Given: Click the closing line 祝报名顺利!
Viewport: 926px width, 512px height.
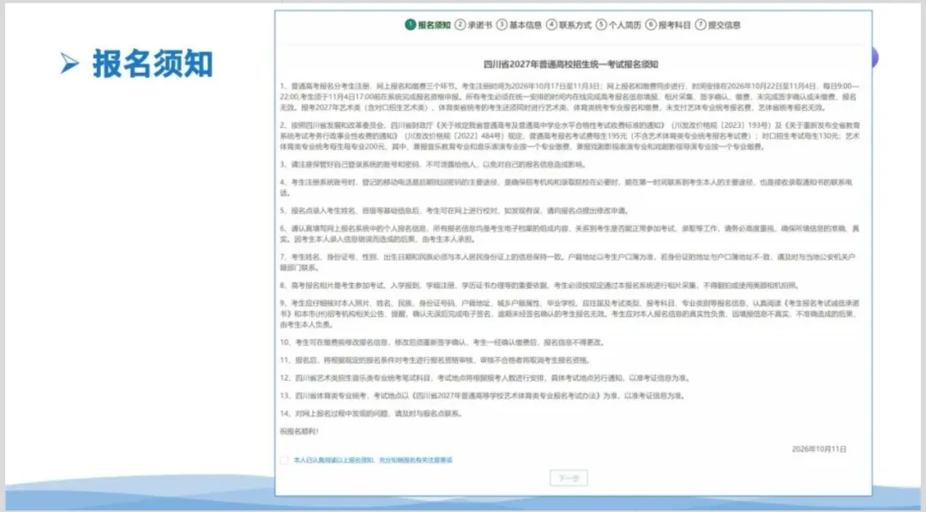Looking at the screenshot, I should [x=299, y=431].
